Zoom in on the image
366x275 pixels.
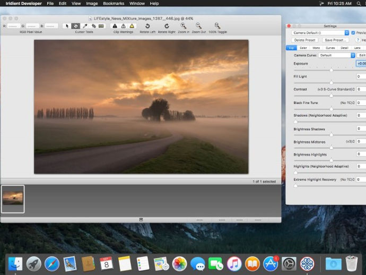pyautogui.click(x=184, y=25)
